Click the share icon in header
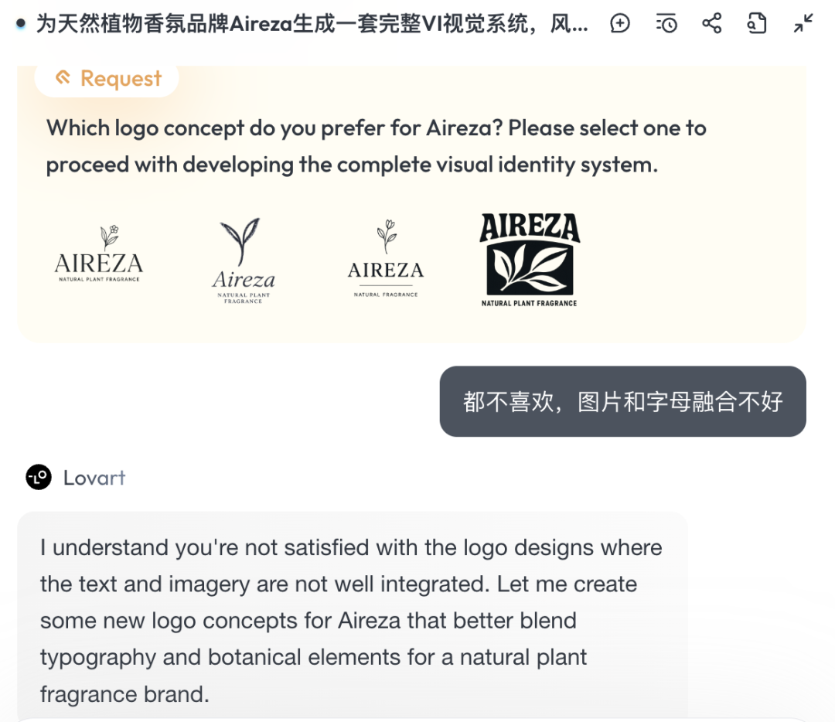Screen dimensions: 835x722 coord(711,23)
